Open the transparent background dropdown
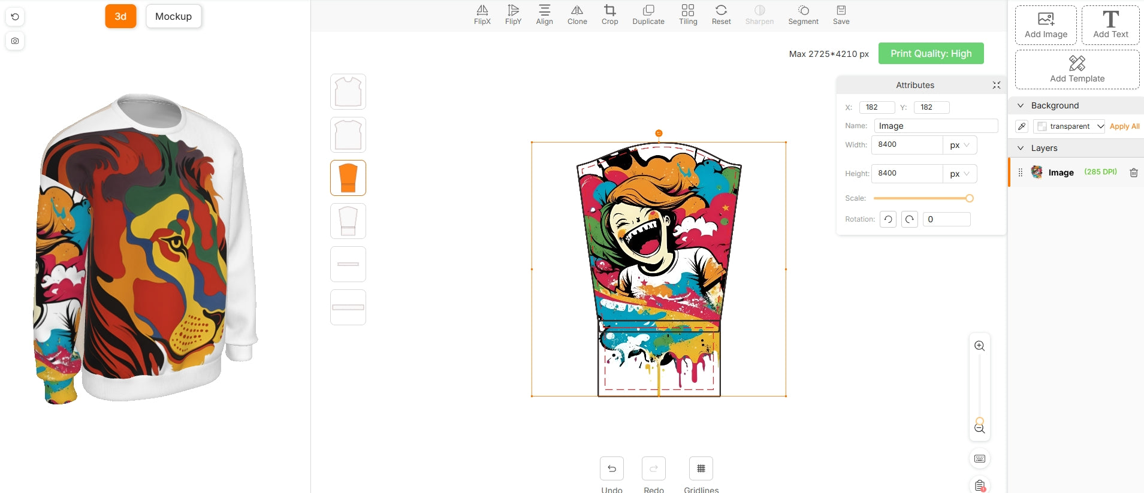The width and height of the screenshot is (1144, 493). coord(1070,126)
